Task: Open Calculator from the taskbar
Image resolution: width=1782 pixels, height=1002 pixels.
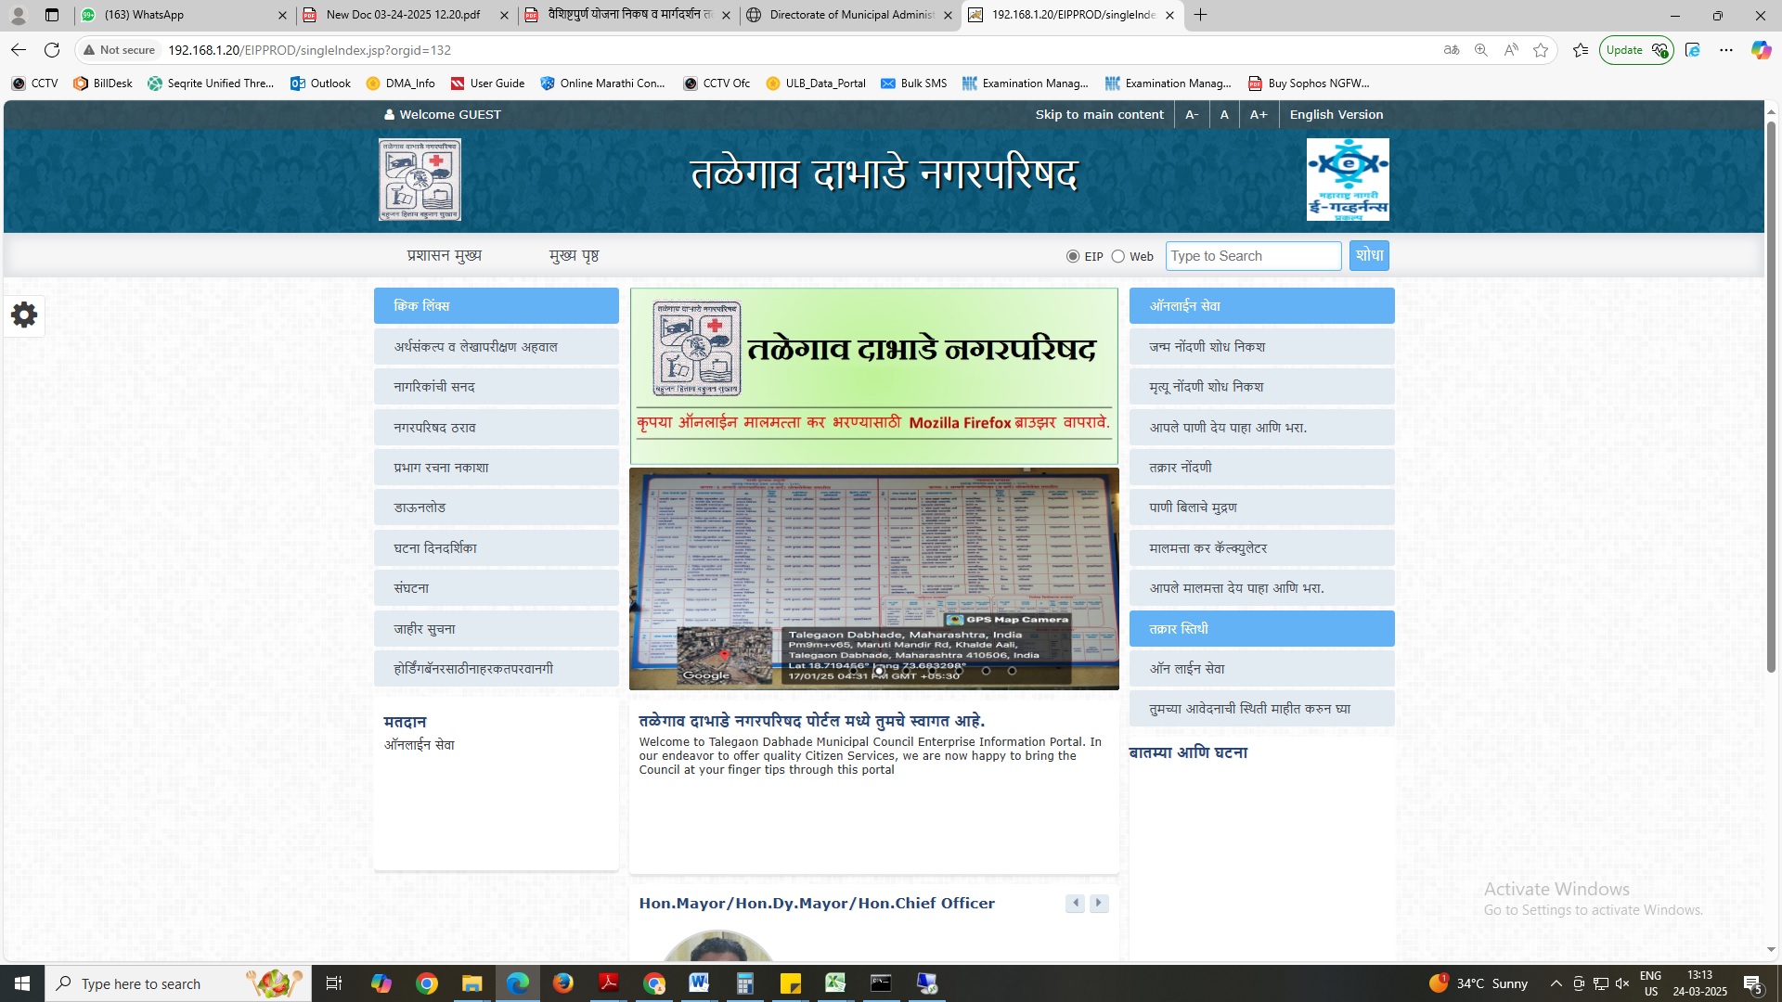Action: tap(744, 983)
